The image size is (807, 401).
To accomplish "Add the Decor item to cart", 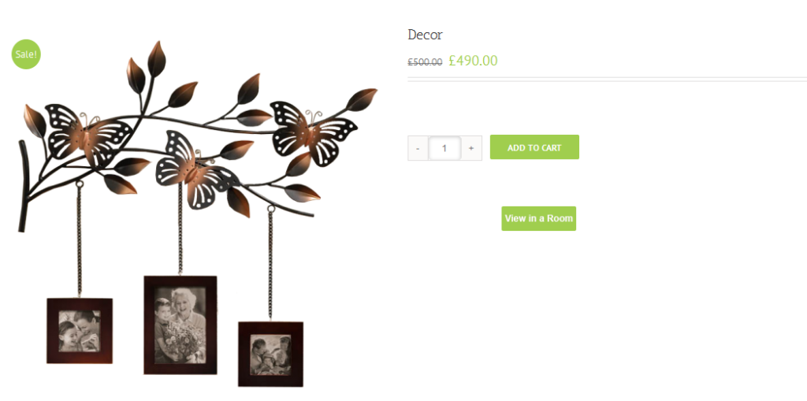I will [x=534, y=147].
